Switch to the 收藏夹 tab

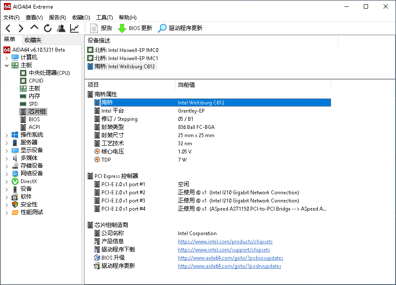[33, 40]
